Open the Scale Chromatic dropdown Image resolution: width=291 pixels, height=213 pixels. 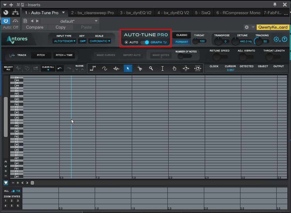tap(100, 41)
